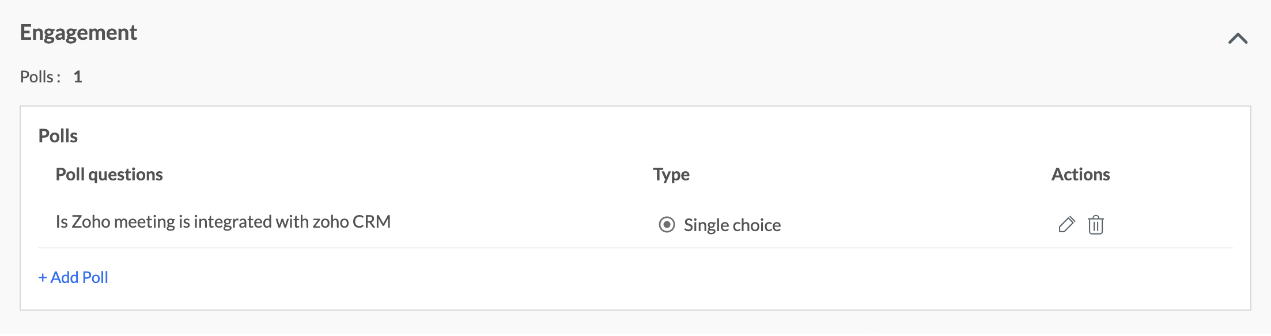The height and width of the screenshot is (336, 1271).
Task: Click the circle icon in Type column
Action: pos(667,225)
